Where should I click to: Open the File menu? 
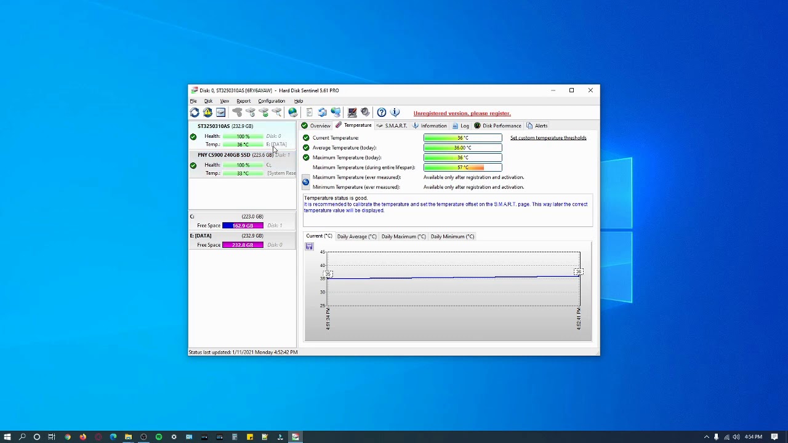(x=193, y=101)
